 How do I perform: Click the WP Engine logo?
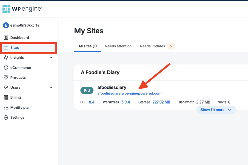click(22, 9)
